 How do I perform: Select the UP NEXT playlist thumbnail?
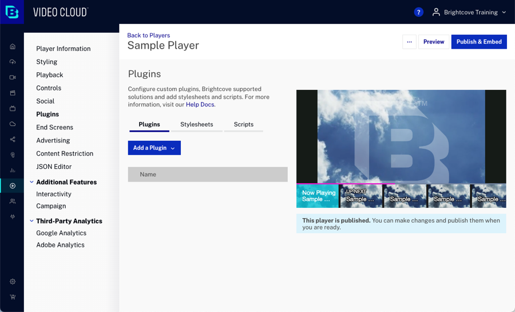pyautogui.click(x=360, y=196)
